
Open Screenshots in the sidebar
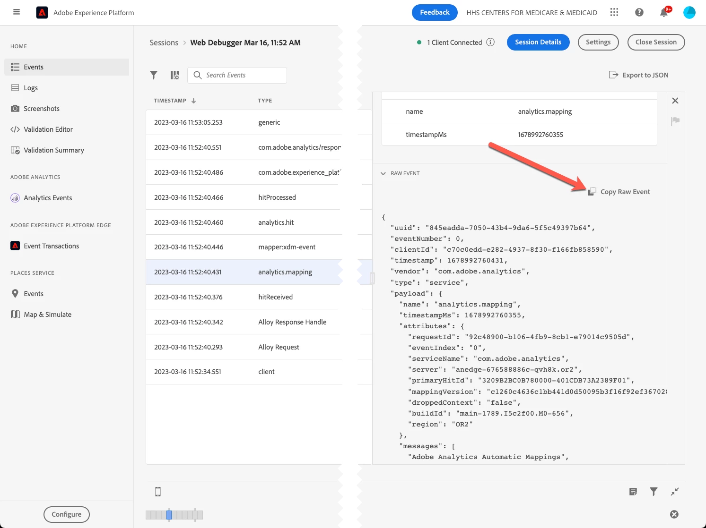67,109
